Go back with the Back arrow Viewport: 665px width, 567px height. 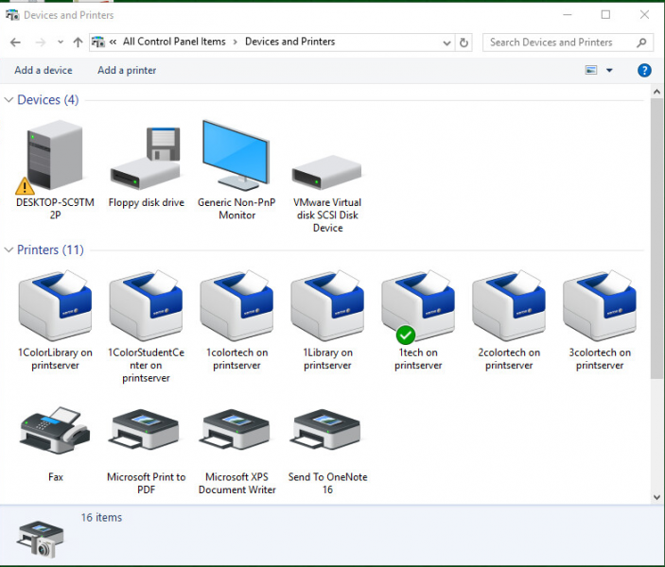click(x=15, y=43)
